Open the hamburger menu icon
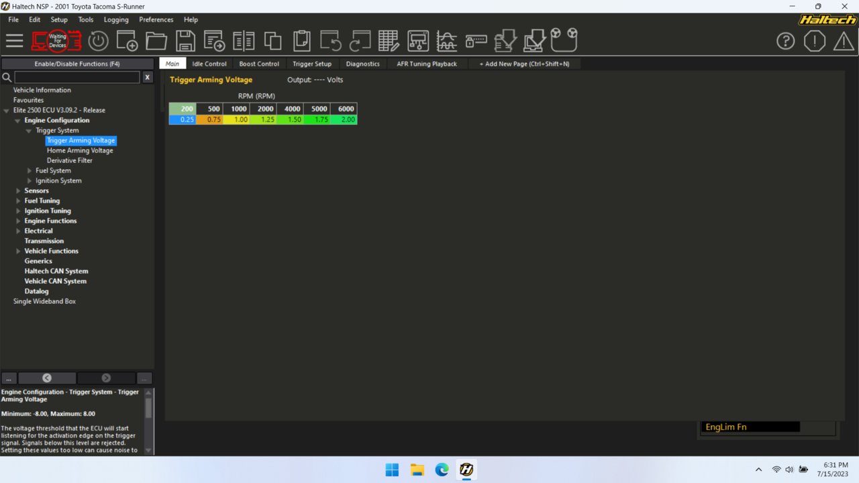 [14, 41]
